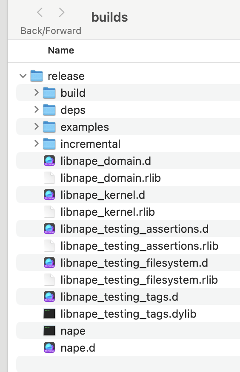240x372 pixels.
Task: Select the deps folder name
Action: click(x=73, y=110)
